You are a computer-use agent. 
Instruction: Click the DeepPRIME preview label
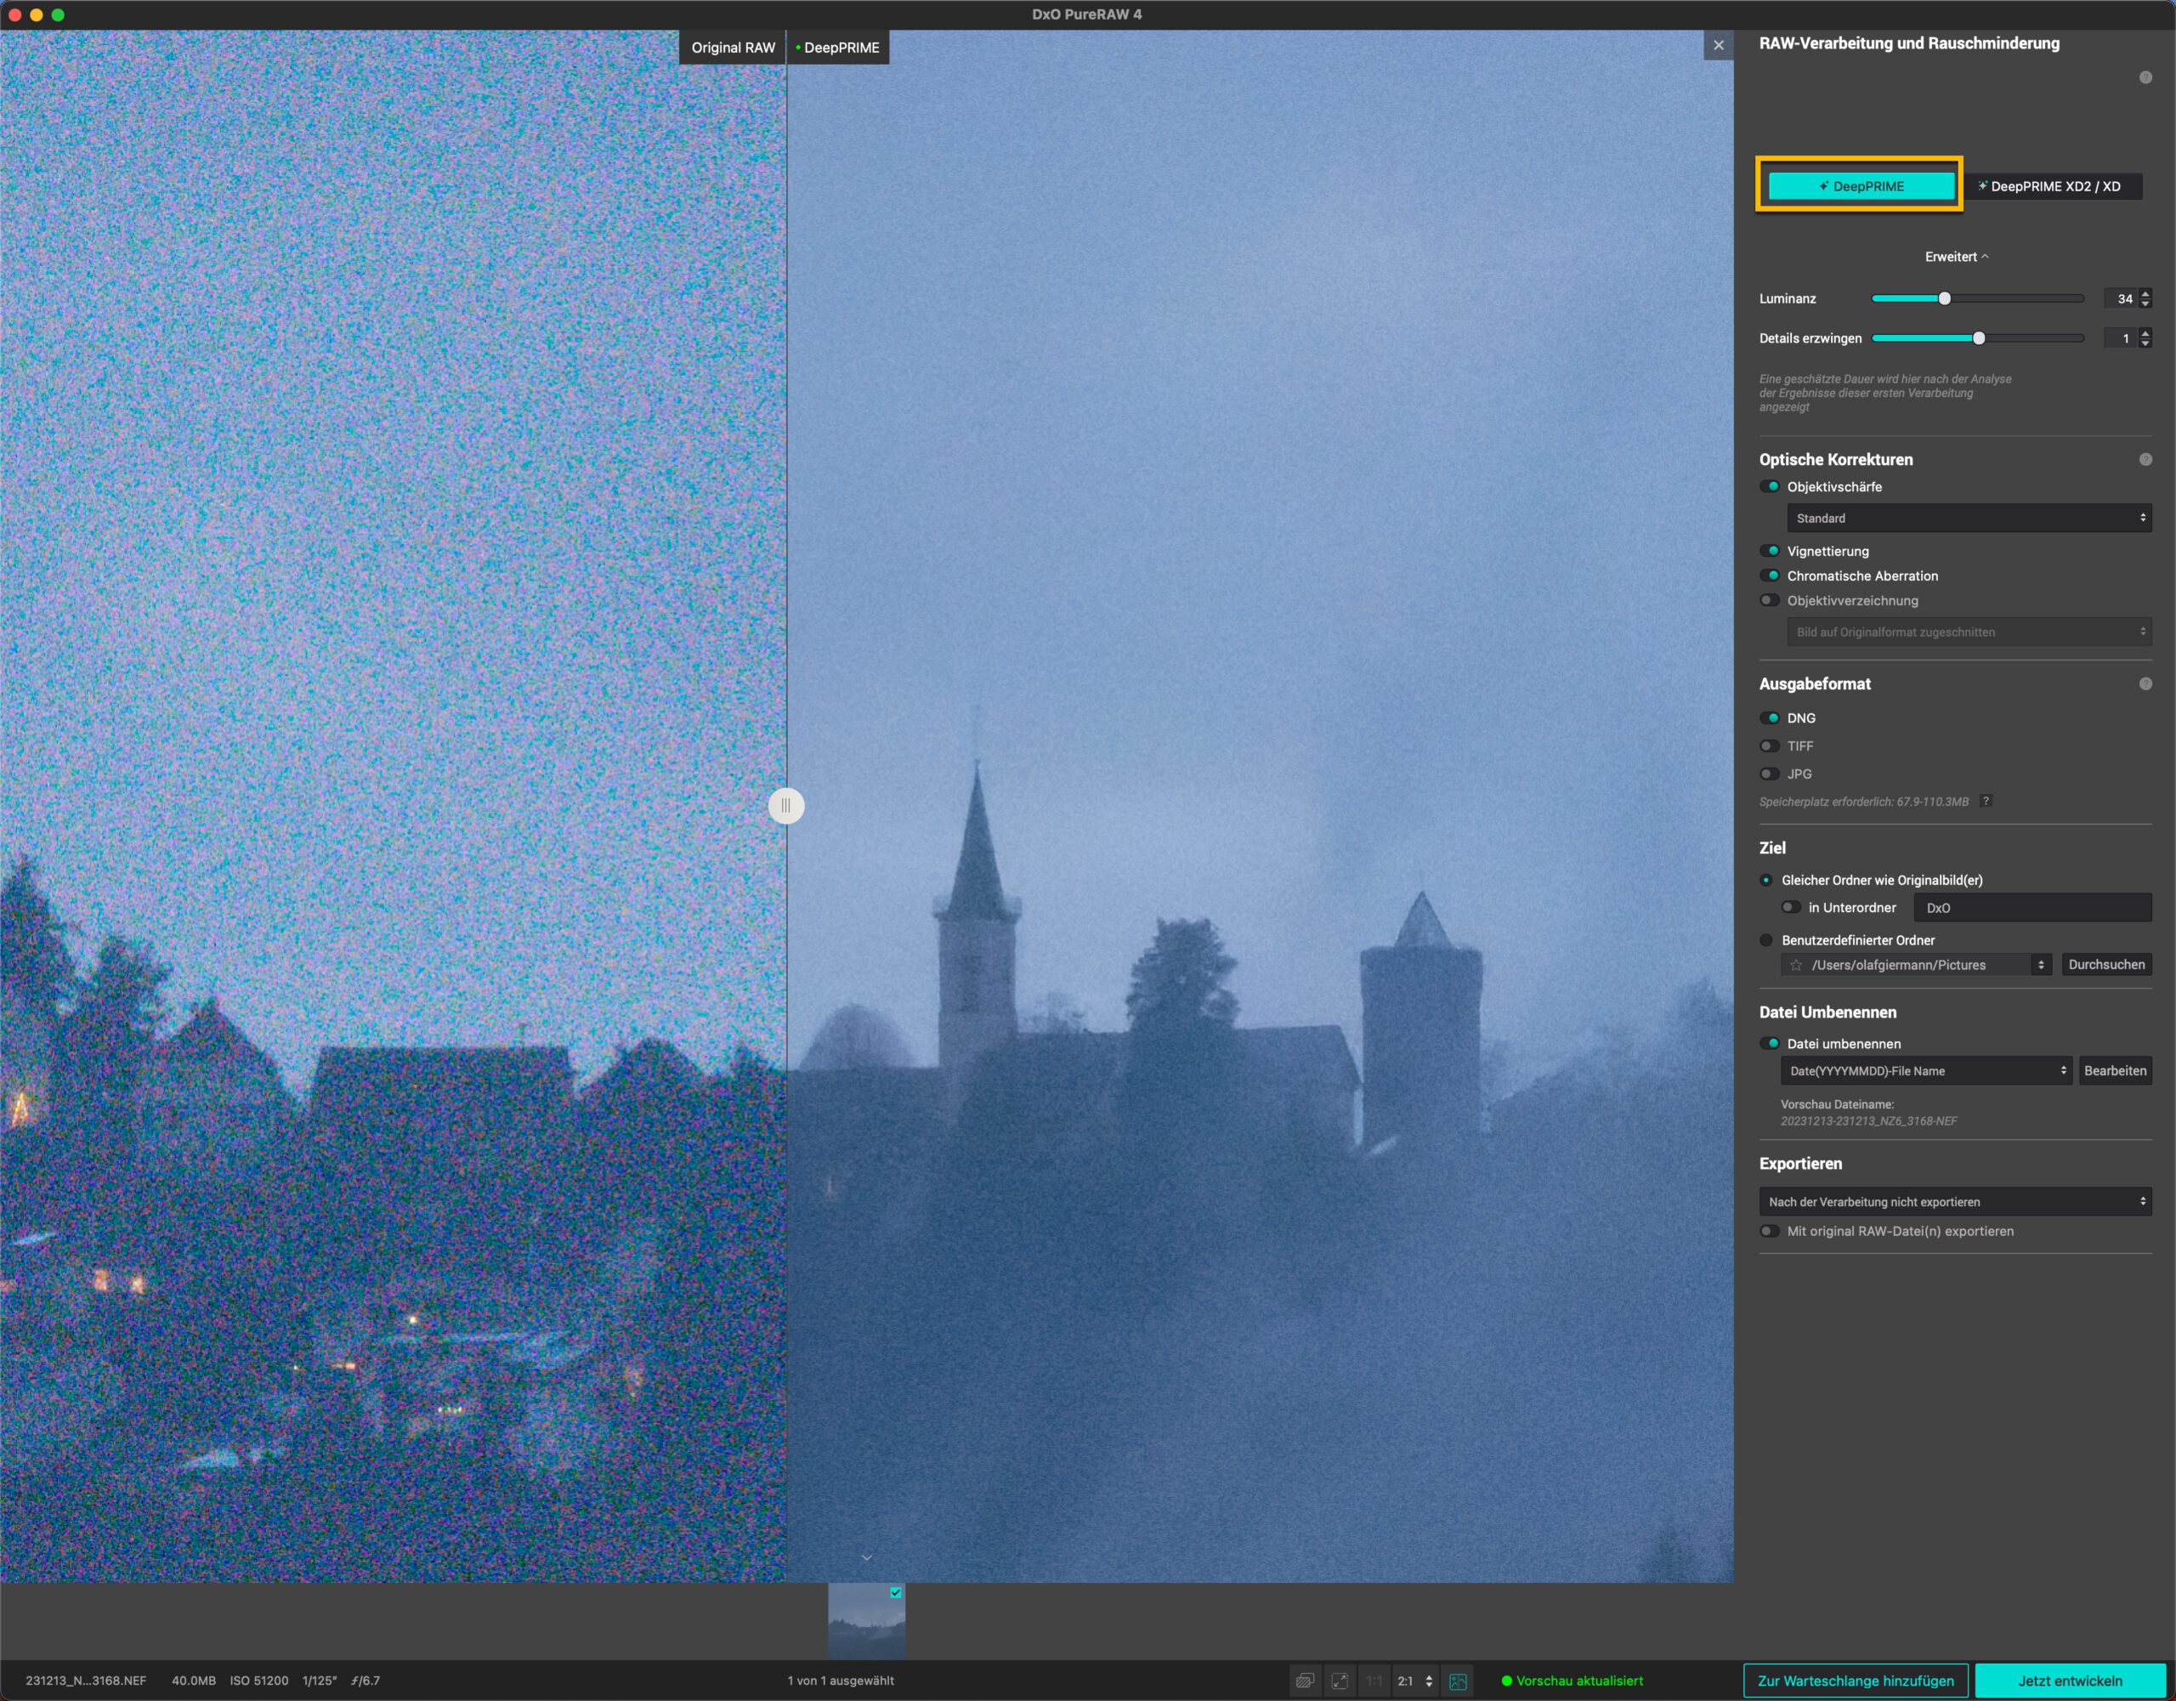click(x=838, y=48)
